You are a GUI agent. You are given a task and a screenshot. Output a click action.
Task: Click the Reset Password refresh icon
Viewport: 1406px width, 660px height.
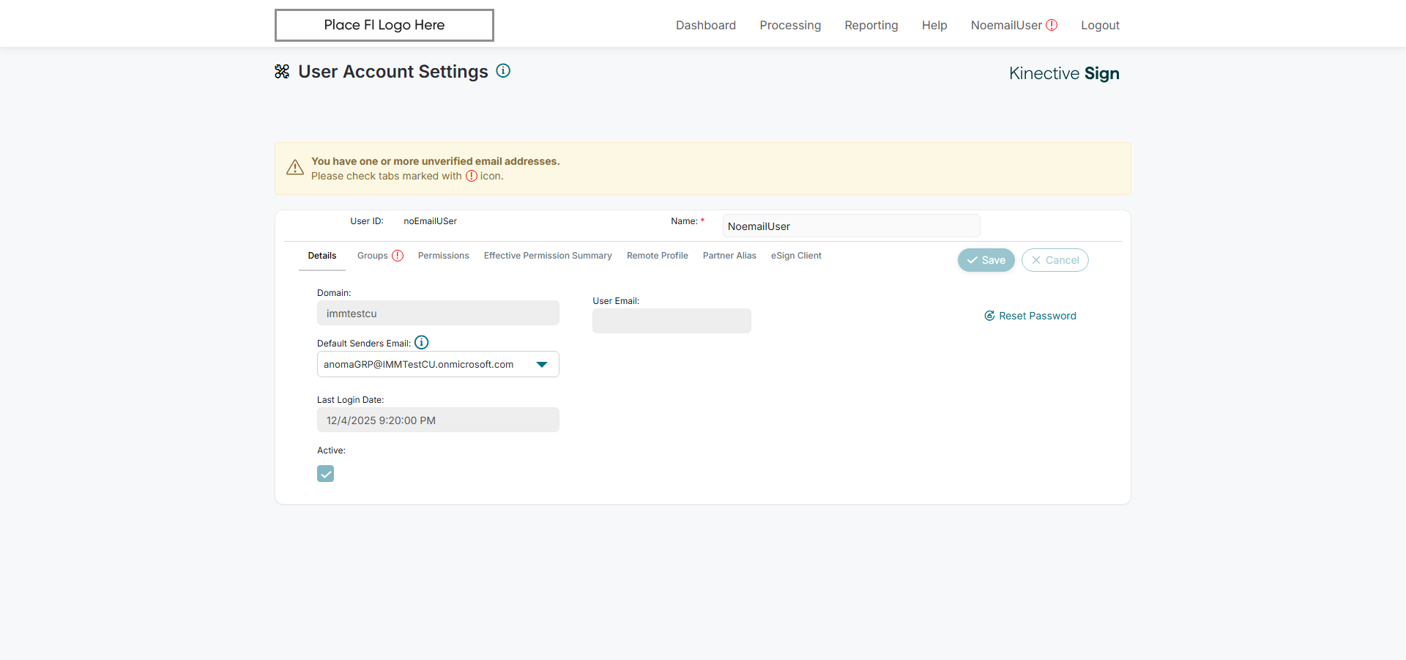pos(989,316)
